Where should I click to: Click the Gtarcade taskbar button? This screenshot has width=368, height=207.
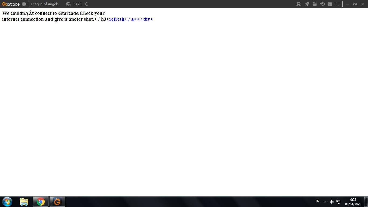[x=57, y=202]
